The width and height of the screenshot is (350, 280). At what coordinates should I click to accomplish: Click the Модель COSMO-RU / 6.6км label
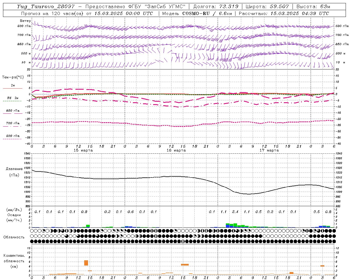click(x=197, y=13)
